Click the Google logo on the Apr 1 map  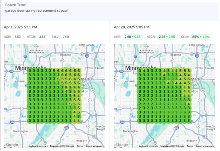coord(12,145)
